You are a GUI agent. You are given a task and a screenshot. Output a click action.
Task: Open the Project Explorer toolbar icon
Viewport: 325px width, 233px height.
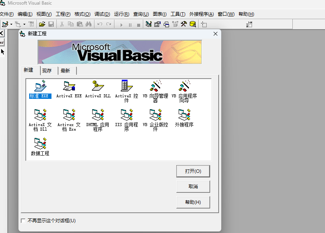(149, 25)
